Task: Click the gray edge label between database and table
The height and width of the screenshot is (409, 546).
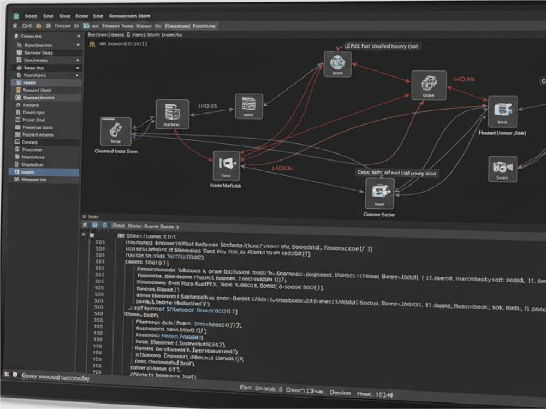Action: click(208, 106)
